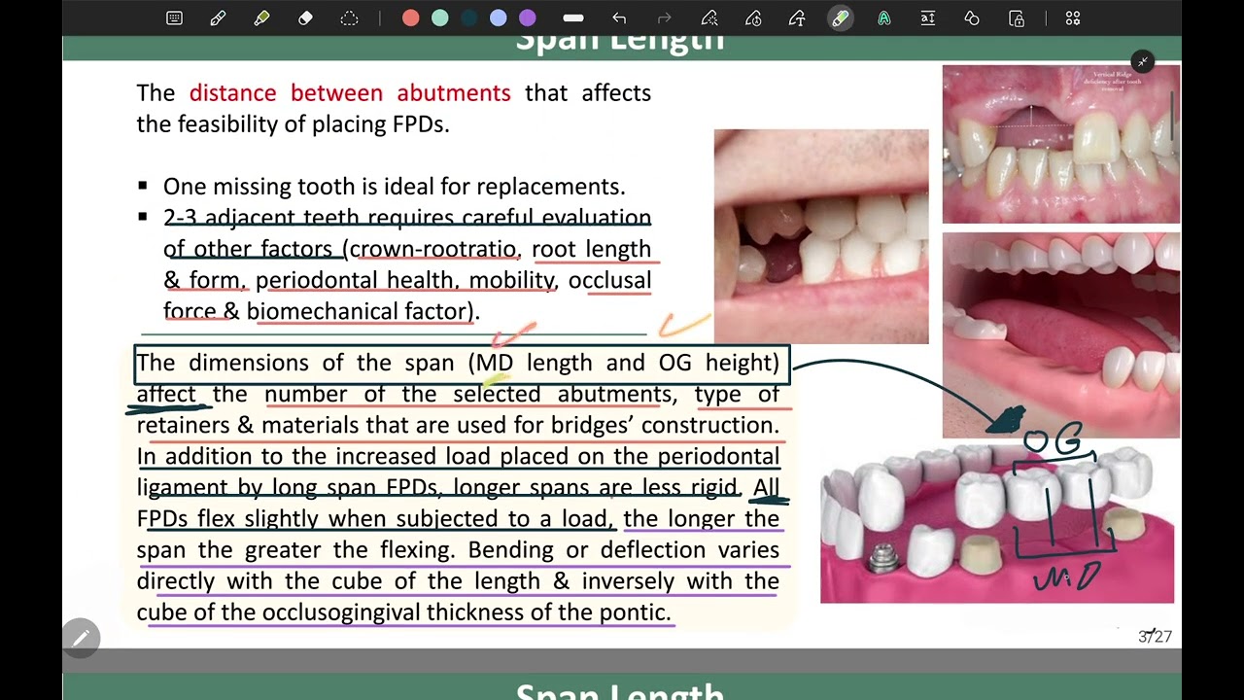Screen dimensions: 1244x700
Task: Tap the floating round pen button
Action: 81,638
